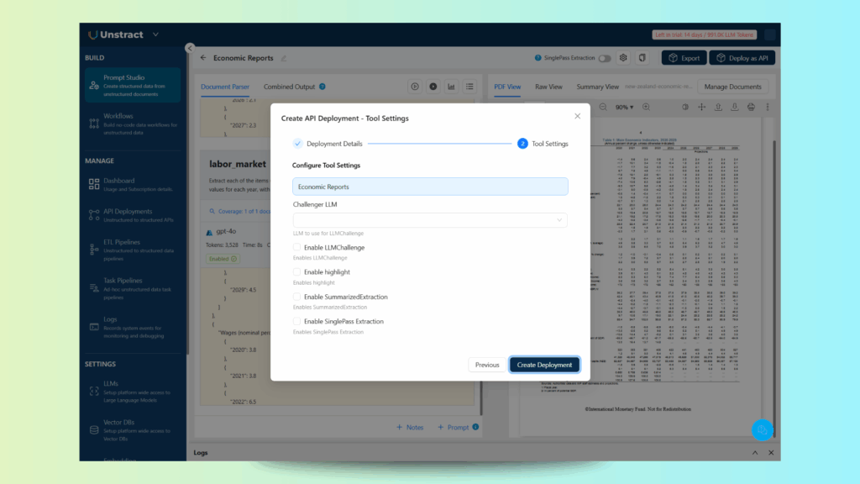The image size is (860, 484).
Task: Click the Deployment Details step checkmark
Action: (x=297, y=144)
